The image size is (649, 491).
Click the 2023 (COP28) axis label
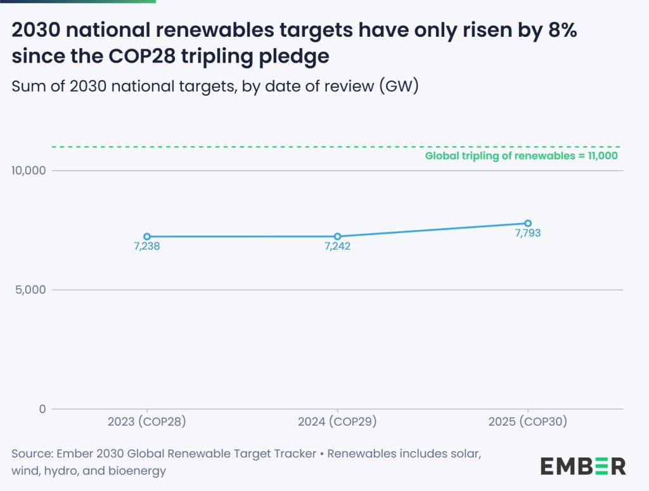click(x=147, y=421)
